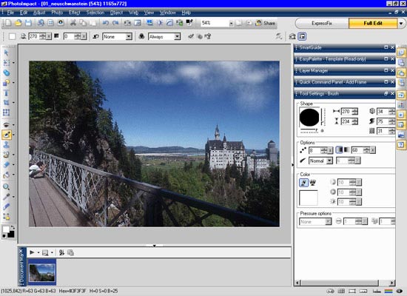Click the brush width field showing 270 in Shape

pyautogui.click(x=346, y=112)
